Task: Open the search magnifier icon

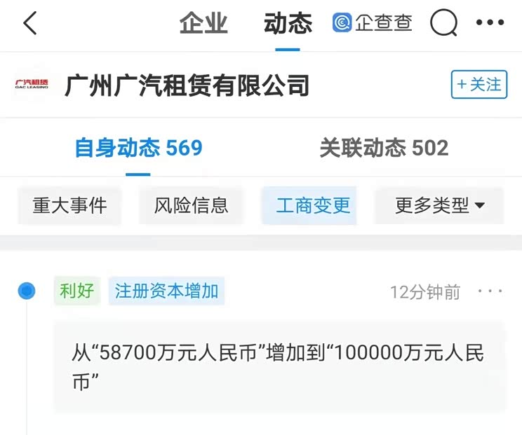Action: 443,22
